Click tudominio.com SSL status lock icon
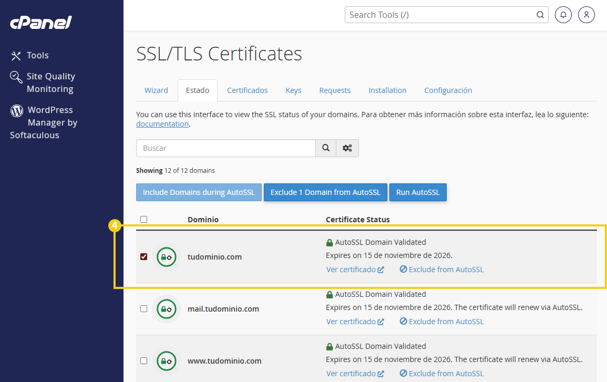Viewport: 607px width, 382px height. pyautogui.click(x=167, y=257)
